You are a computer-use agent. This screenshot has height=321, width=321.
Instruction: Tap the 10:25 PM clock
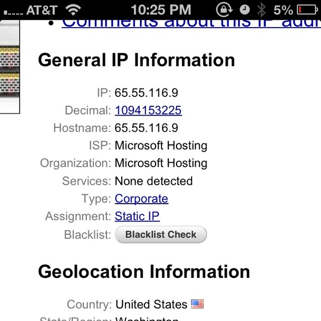pos(161,9)
